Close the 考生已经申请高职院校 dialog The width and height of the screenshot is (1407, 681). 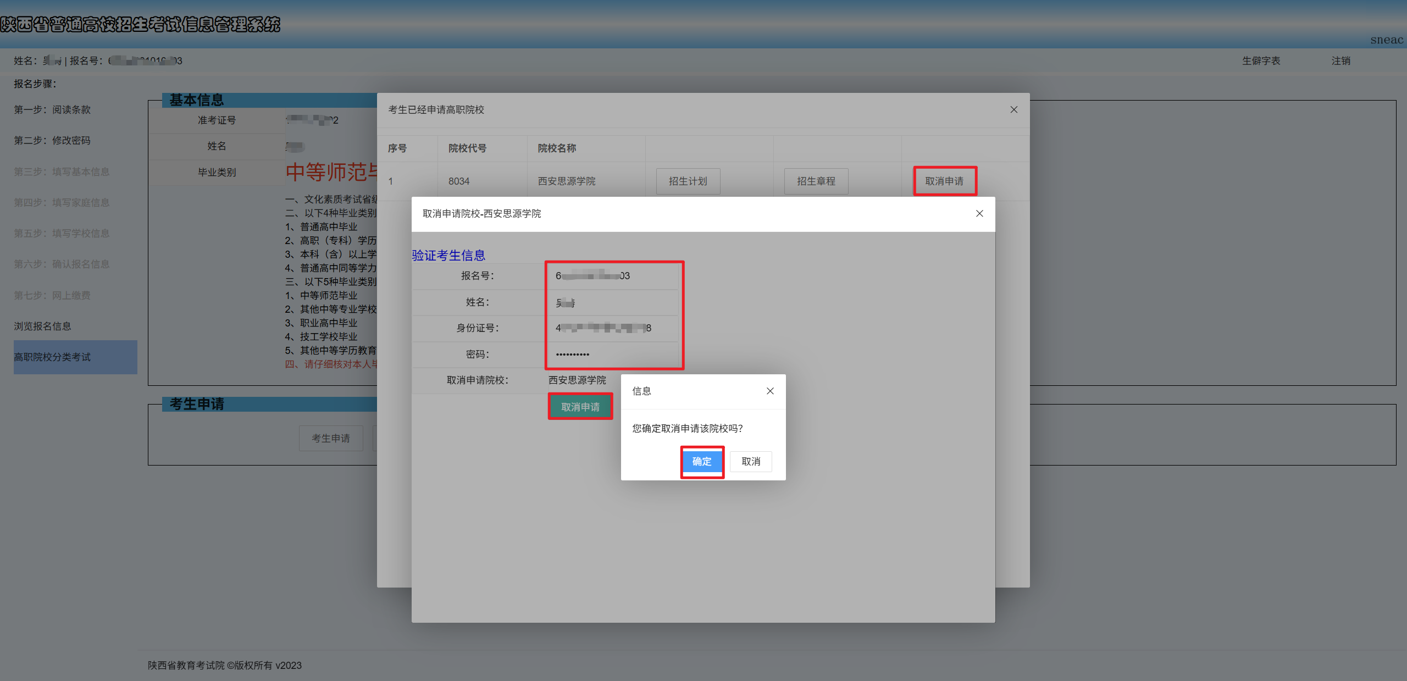pyautogui.click(x=1014, y=109)
